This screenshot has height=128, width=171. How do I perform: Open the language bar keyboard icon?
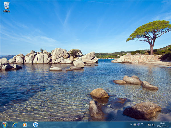[x=135, y=125]
